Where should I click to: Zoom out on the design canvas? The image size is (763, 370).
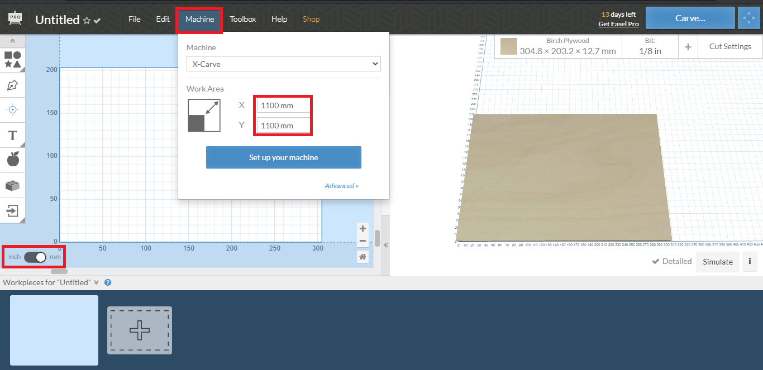click(363, 241)
